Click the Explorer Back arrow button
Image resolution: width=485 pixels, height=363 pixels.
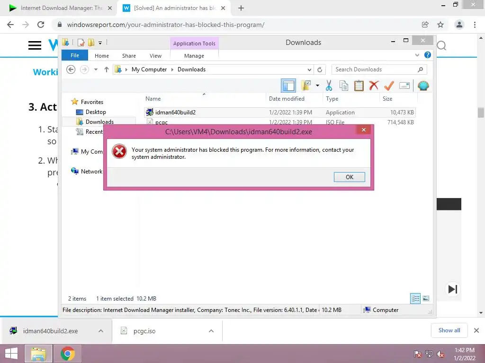pyautogui.click(x=71, y=69)
